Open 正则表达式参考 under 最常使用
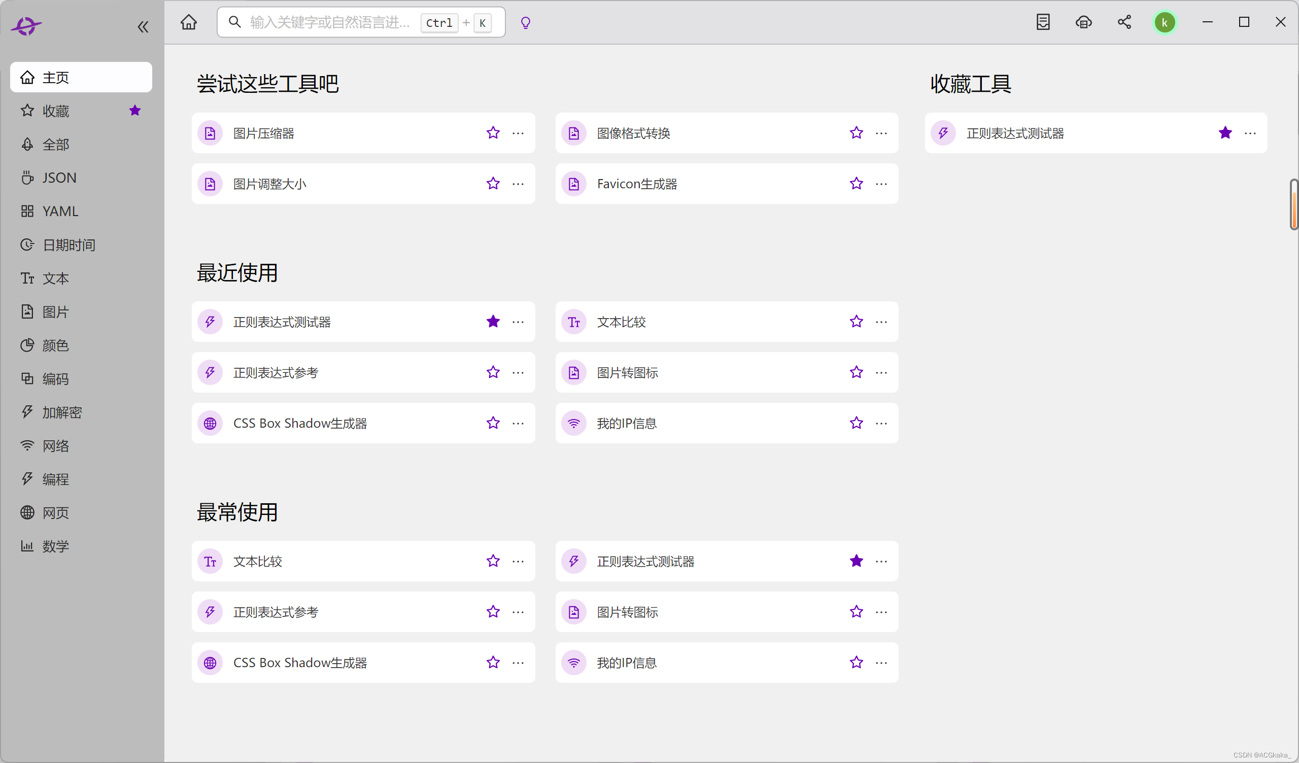 click(x=276, y=612)
